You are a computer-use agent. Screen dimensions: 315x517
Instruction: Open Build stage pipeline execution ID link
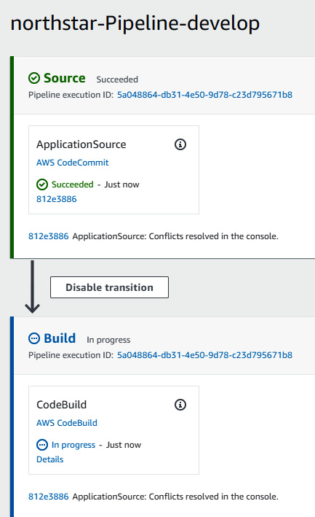click(204, 355)
